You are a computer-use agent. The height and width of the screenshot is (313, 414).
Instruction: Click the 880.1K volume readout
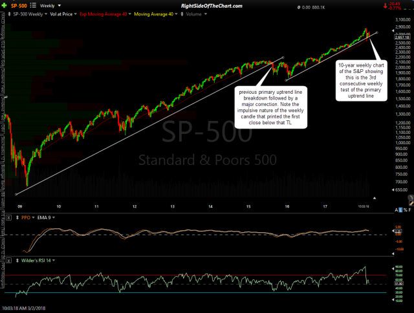318,7
